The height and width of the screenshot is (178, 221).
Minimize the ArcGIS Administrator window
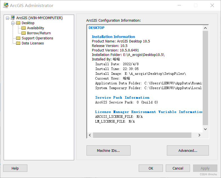tap(179, 5)
